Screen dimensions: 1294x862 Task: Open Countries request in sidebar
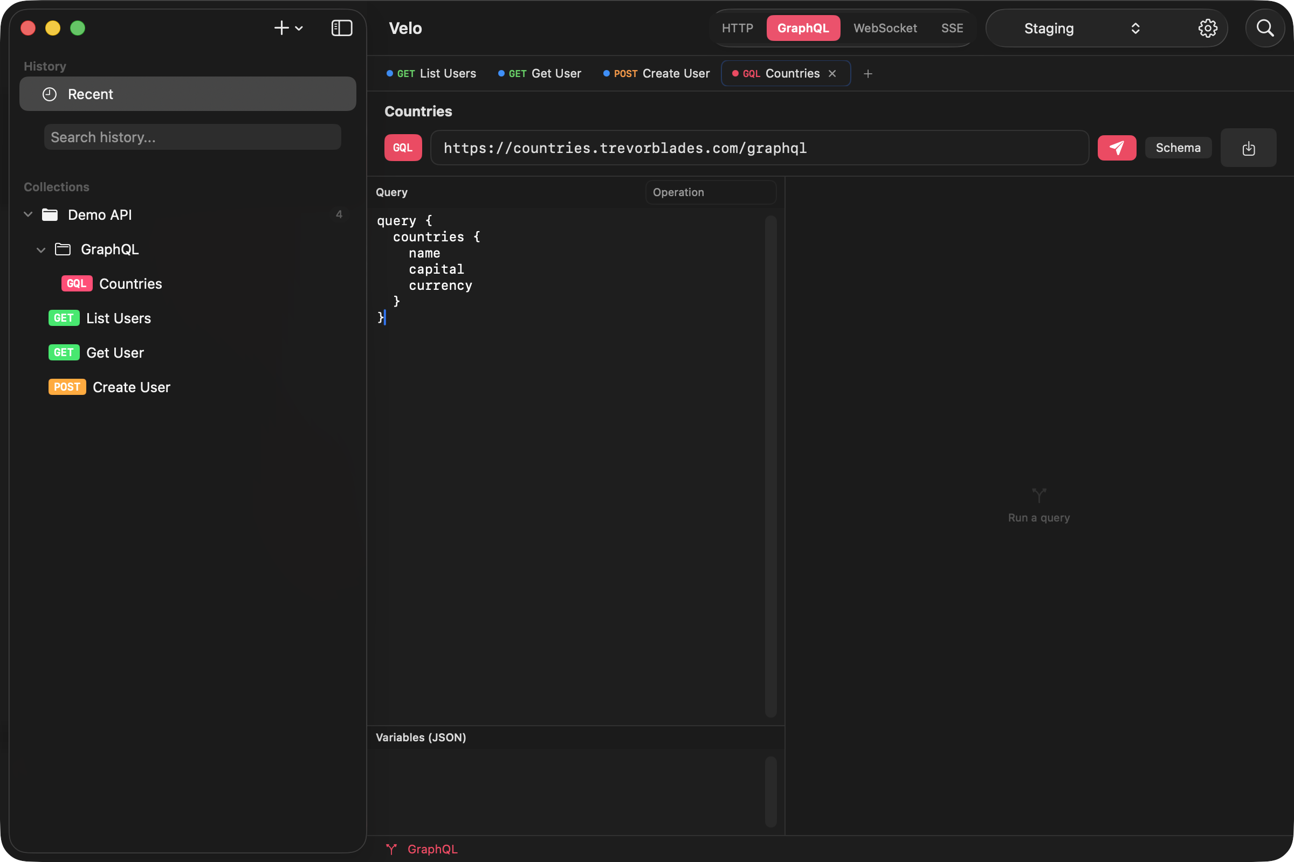(x=130, y=284)
